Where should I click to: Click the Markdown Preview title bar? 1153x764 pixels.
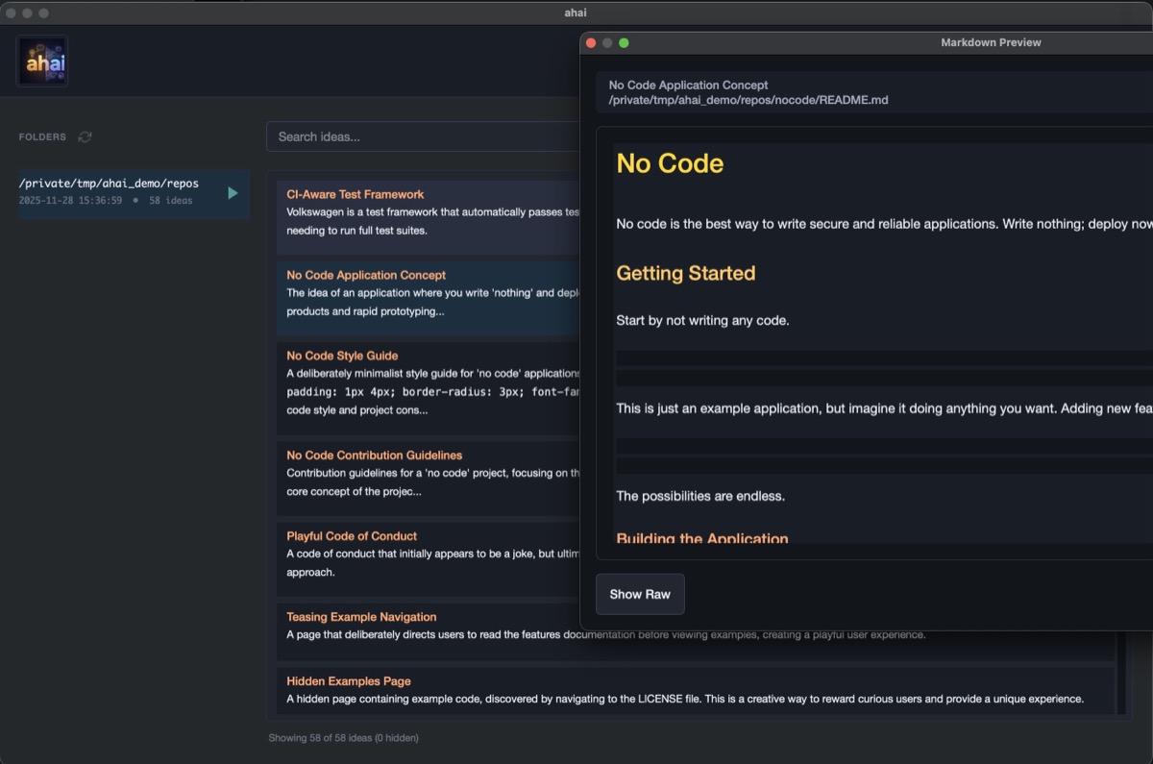991,42
